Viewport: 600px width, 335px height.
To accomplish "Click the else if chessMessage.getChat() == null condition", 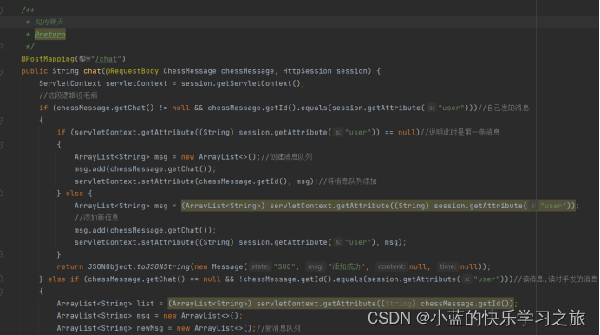I will [x=154, y=279].
